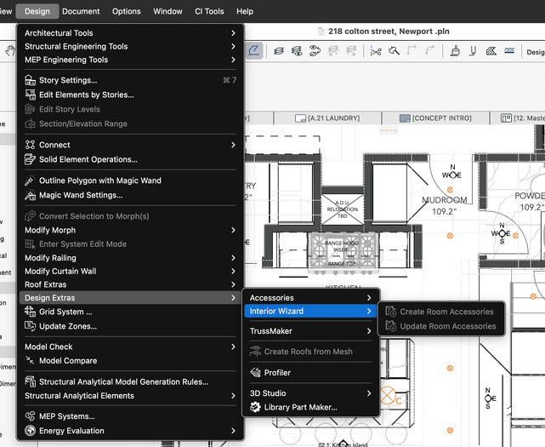Click the Solid Element Operations icon
This screenshot has height=447, width=545.
coord(31,159)
